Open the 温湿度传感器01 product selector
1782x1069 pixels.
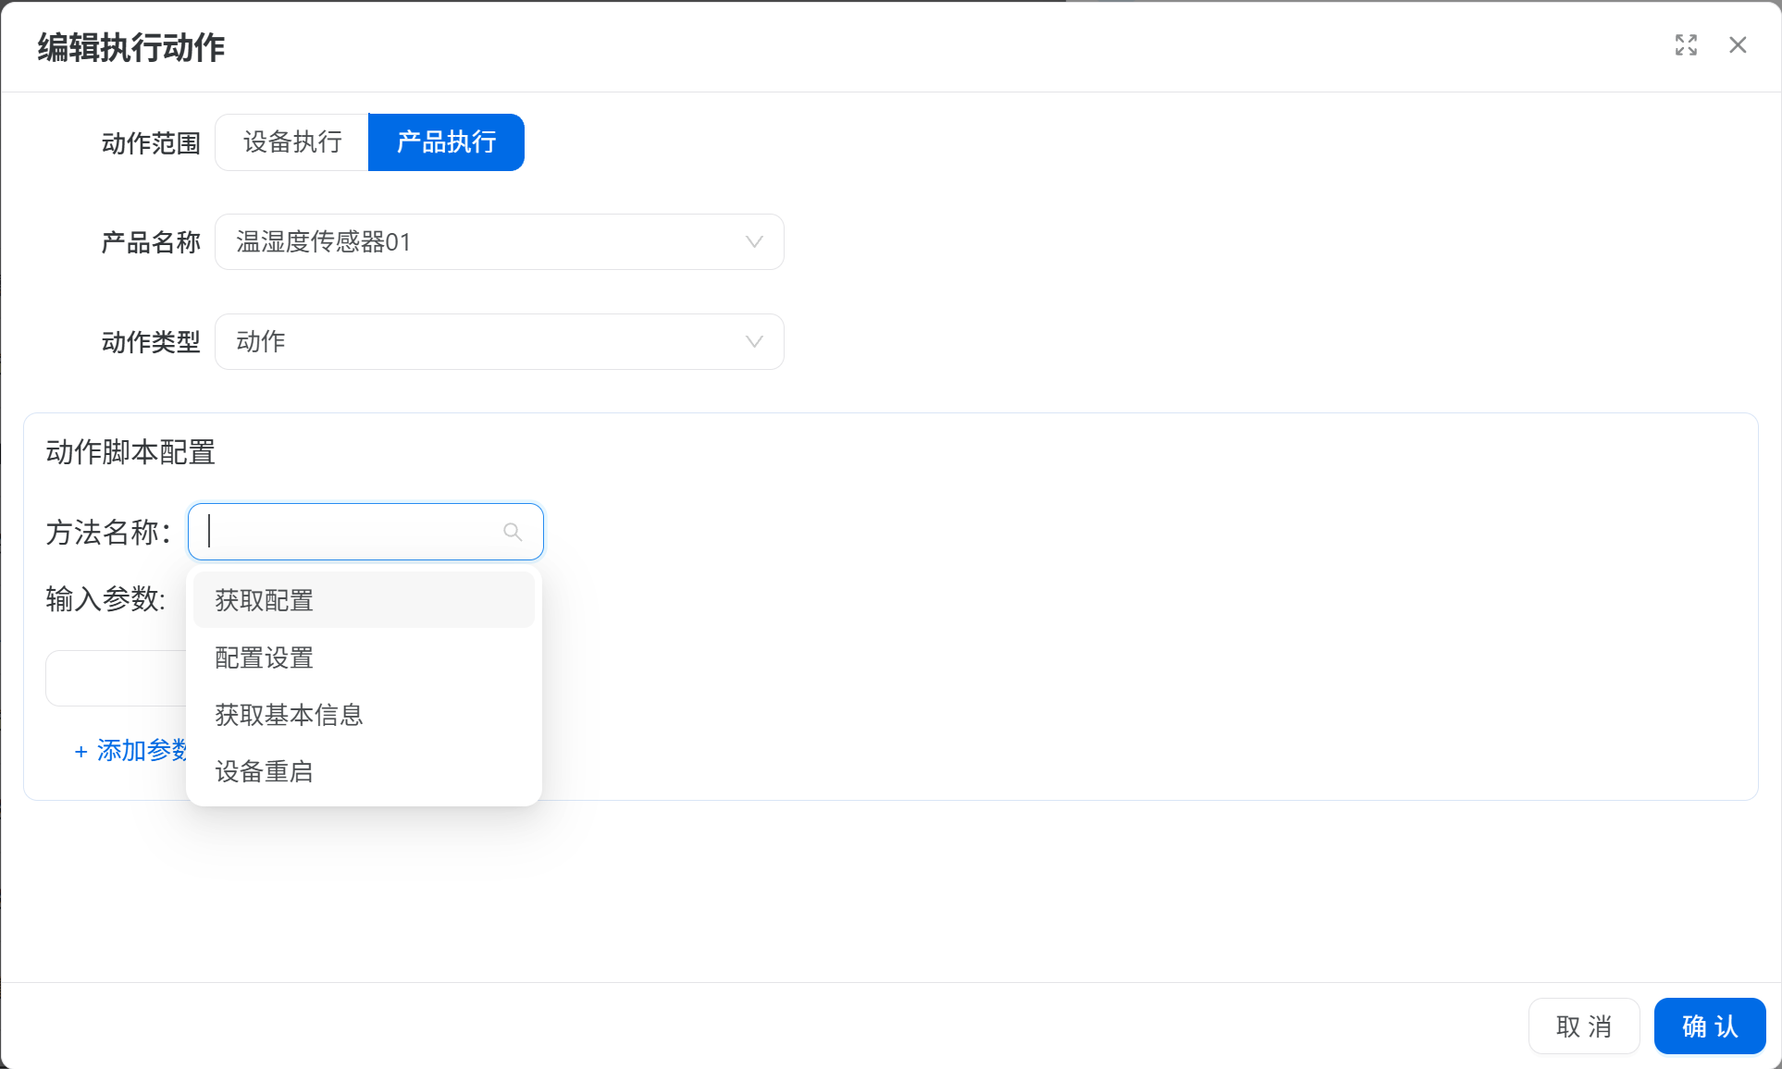click(x=481, y=242)
